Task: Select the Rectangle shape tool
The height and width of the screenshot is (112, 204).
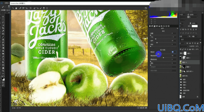Action: tap(3, 65)
